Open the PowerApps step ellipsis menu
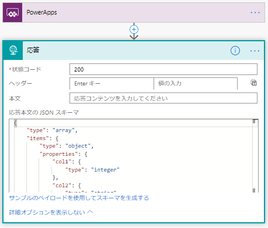The image size is (268, 228). (255, 13)
